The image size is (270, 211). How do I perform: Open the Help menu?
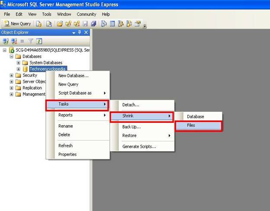tap(106, 14)
